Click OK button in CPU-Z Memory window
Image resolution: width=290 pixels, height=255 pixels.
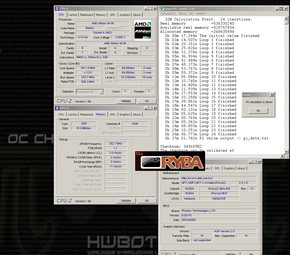[x=147, y=201]
